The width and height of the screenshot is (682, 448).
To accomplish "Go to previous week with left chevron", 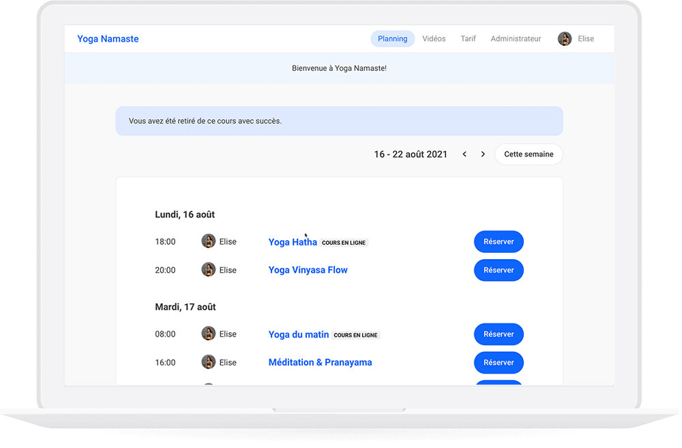I will (x=464, y=154).
